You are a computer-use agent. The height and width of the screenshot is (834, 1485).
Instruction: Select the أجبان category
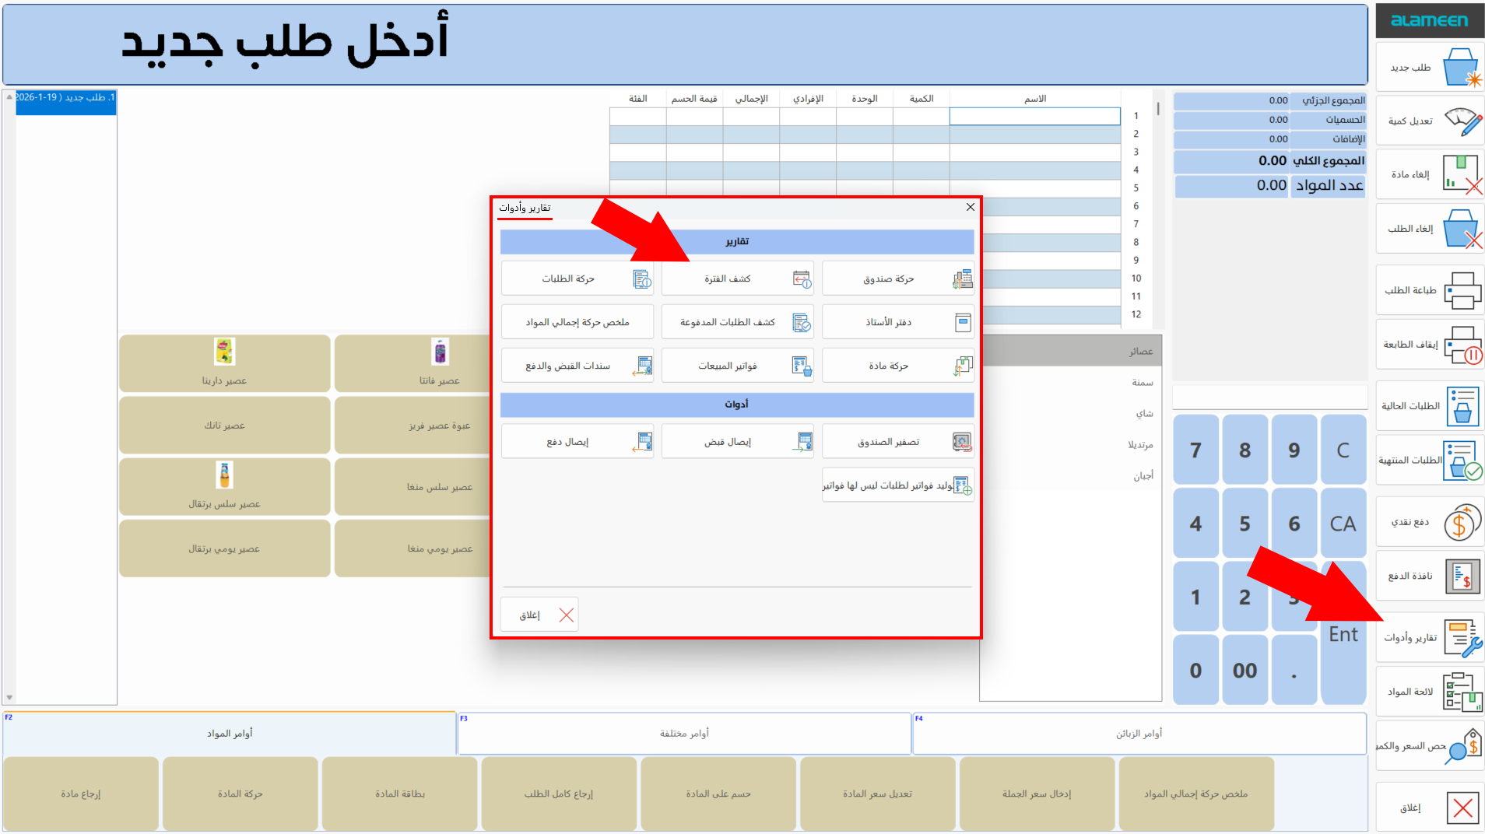point(1072,475)
